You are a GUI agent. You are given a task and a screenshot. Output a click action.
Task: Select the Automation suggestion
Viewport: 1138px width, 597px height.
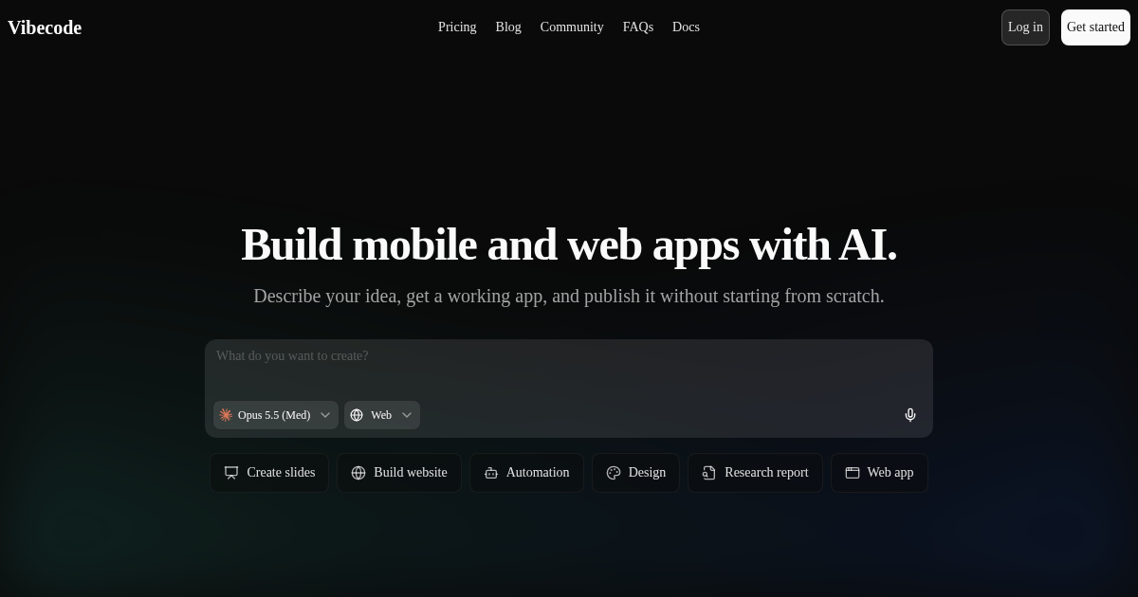[526, 473]
